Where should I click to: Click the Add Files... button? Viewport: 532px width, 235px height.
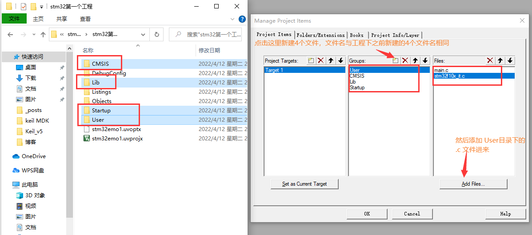[473, 184]
